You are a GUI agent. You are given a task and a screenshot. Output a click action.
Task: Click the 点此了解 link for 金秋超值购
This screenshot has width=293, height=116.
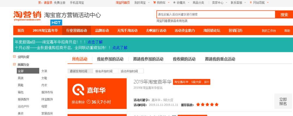coord(120,48)
